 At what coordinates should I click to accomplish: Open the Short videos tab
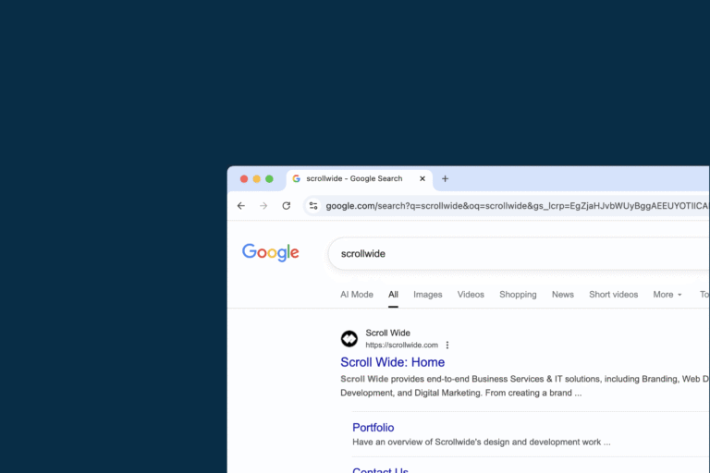pyautogui.click(x=613, y=295)
